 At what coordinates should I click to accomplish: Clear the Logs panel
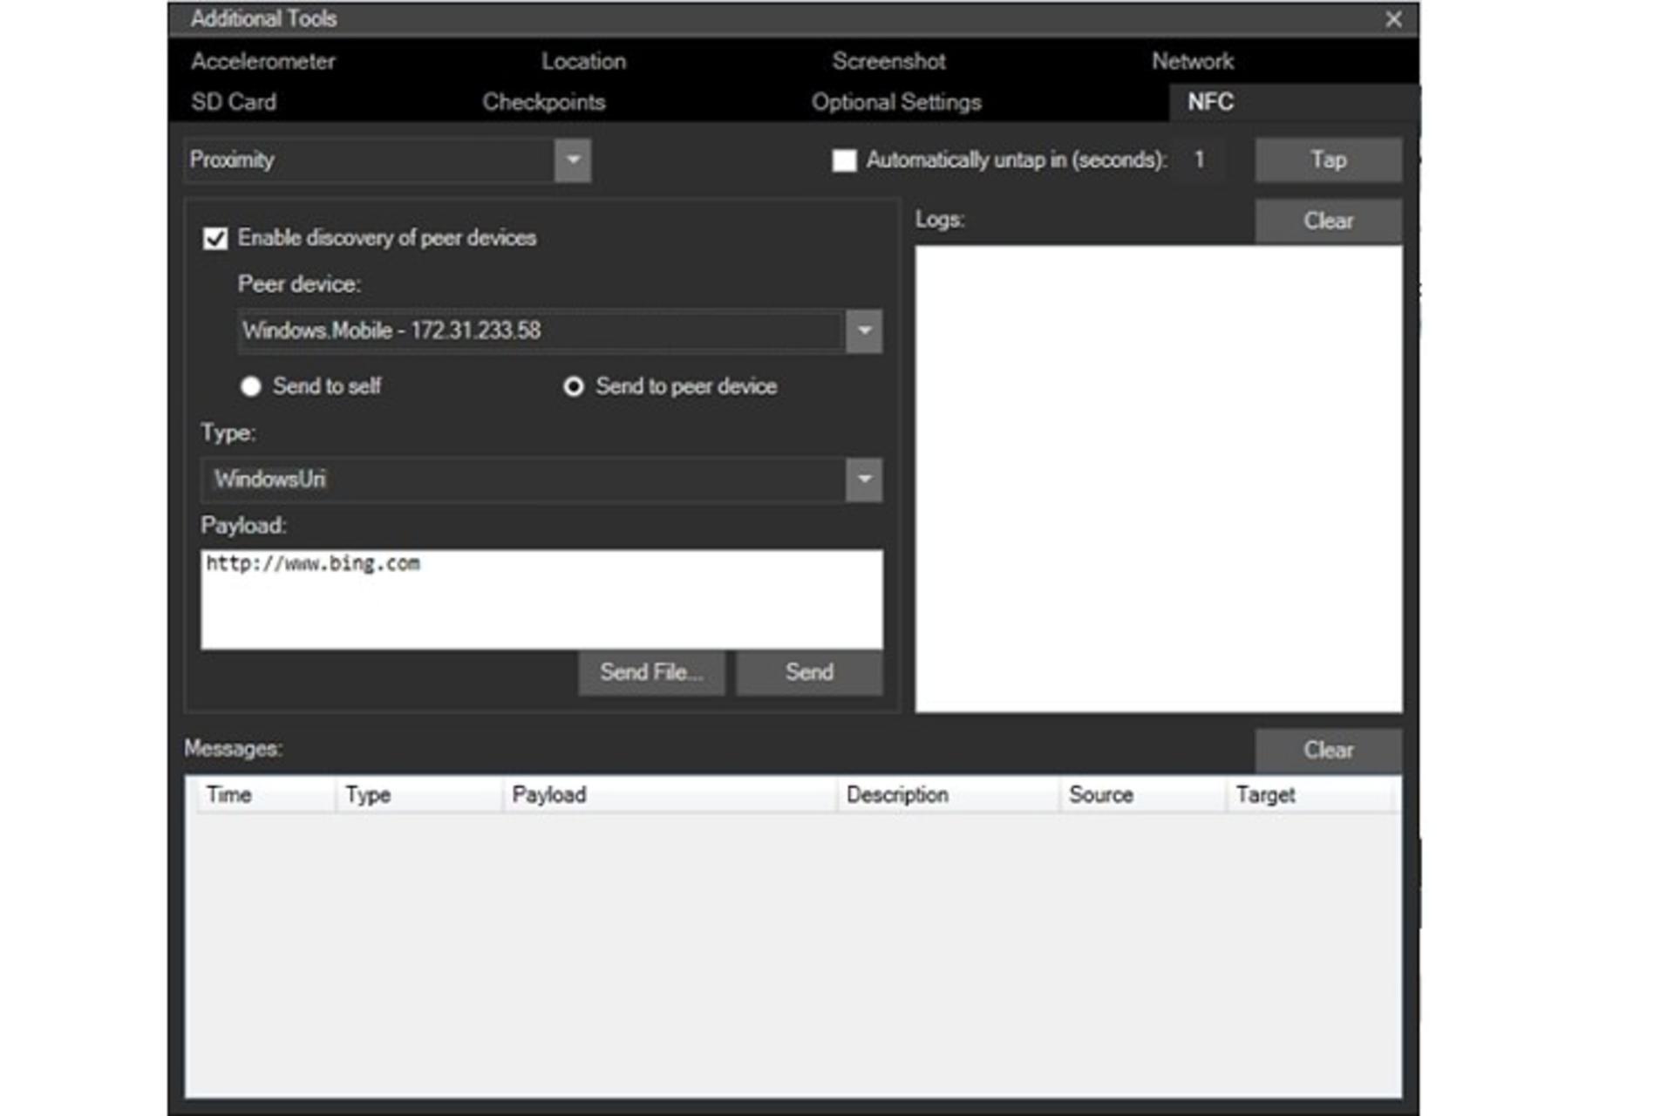(x=1329, y=221)
